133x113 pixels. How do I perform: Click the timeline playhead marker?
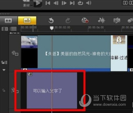coord(52,28)
